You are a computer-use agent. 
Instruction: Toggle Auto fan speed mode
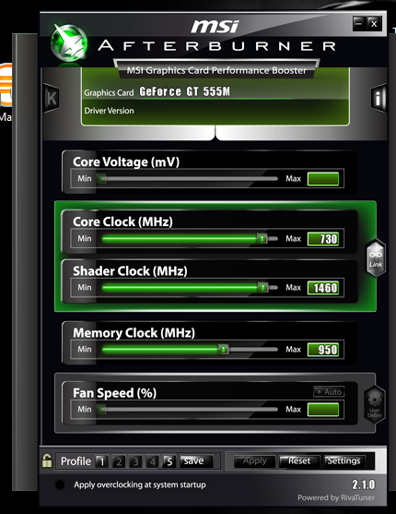[329, 391]
